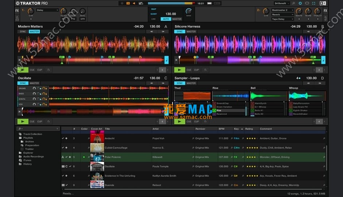This screenshot has width=343, height=197.
Task: Play deck B with green play button
Action: (x=180, y=70)
